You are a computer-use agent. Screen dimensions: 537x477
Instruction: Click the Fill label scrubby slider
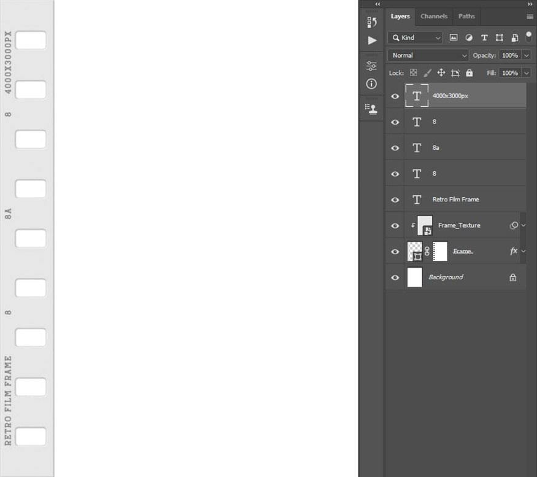pos(491,73)
